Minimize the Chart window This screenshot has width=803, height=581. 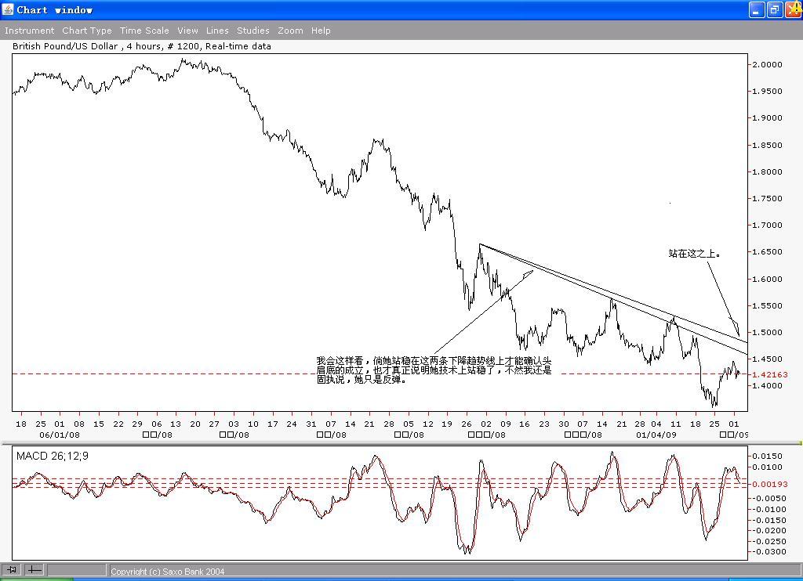tap(757, 9)
